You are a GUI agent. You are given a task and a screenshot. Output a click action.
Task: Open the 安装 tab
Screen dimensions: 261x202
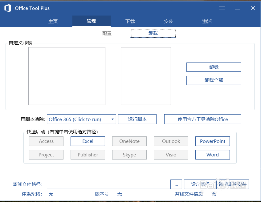click(x=169, y=21)
